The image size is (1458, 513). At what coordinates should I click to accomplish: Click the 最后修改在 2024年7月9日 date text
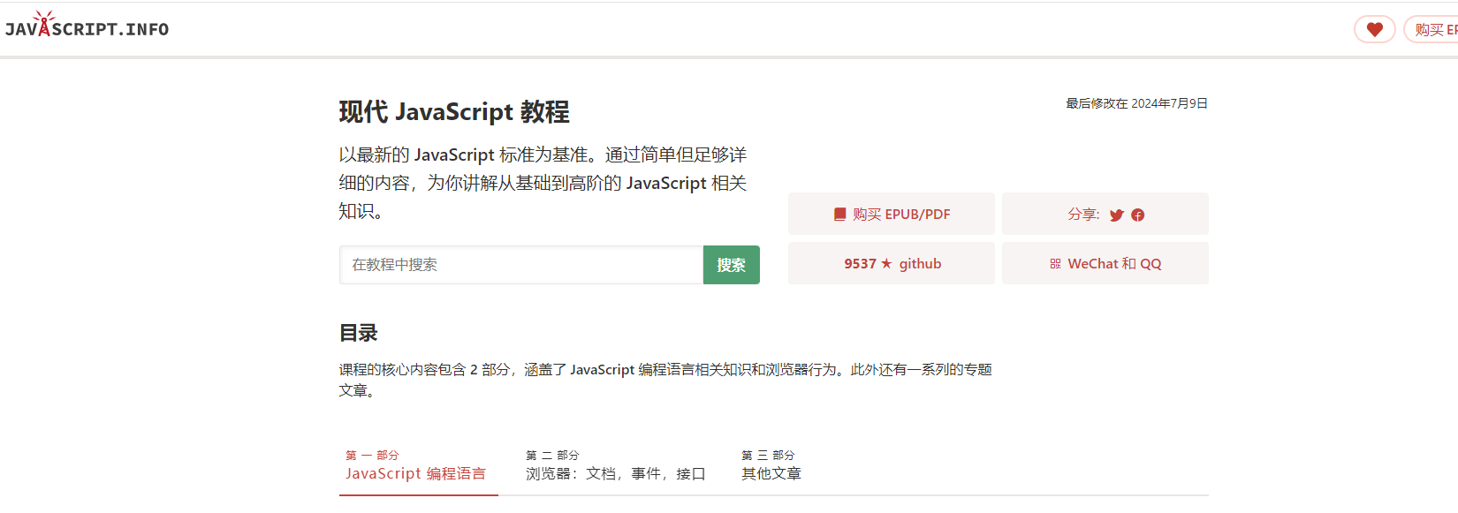1136,103
